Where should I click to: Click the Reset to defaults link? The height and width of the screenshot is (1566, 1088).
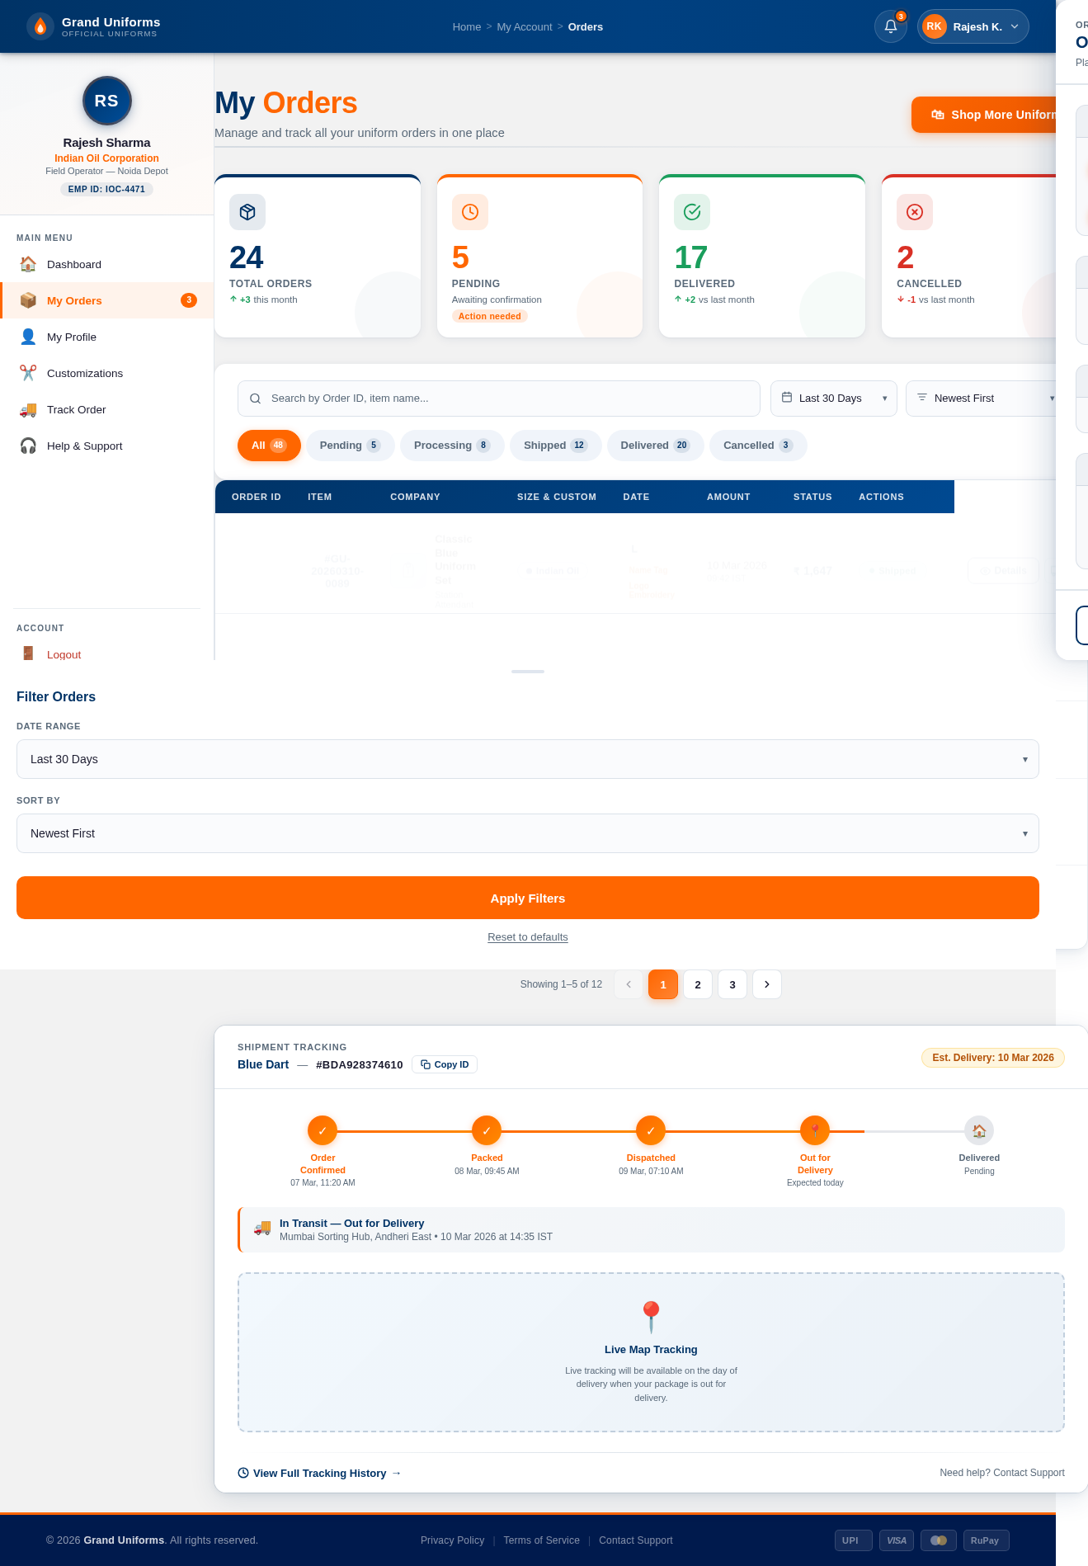pos(527,937)
